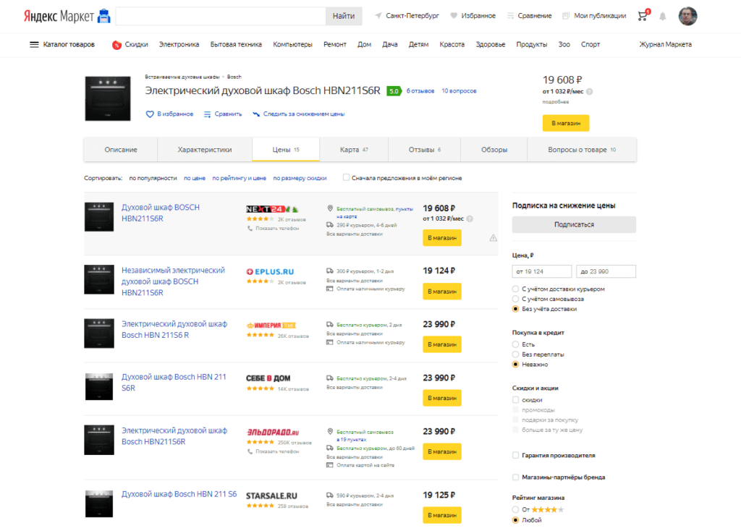The height and width of the screenshot is (531, 741).
Task: Add product to favorites with heart icon
Action: pos(151,114)
